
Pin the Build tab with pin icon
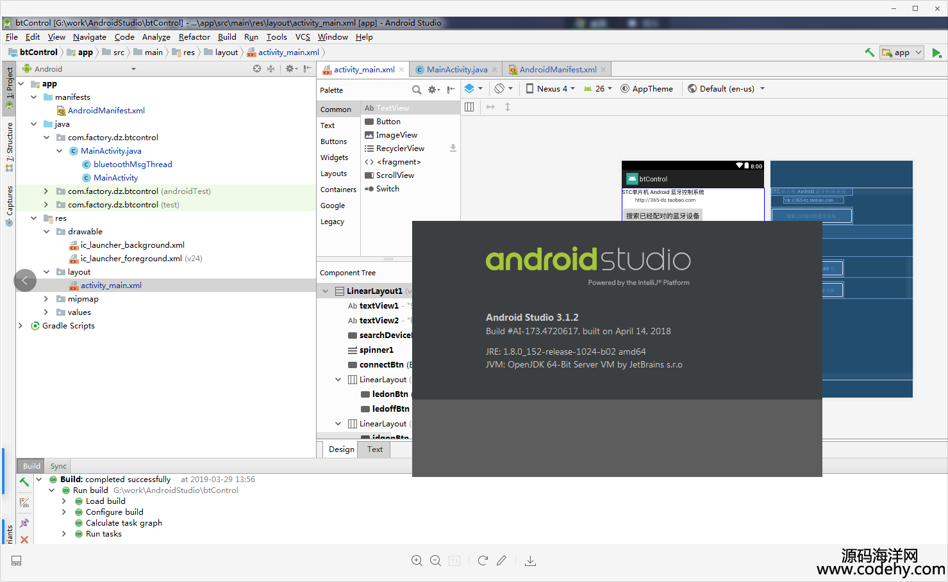pos(24,523)
